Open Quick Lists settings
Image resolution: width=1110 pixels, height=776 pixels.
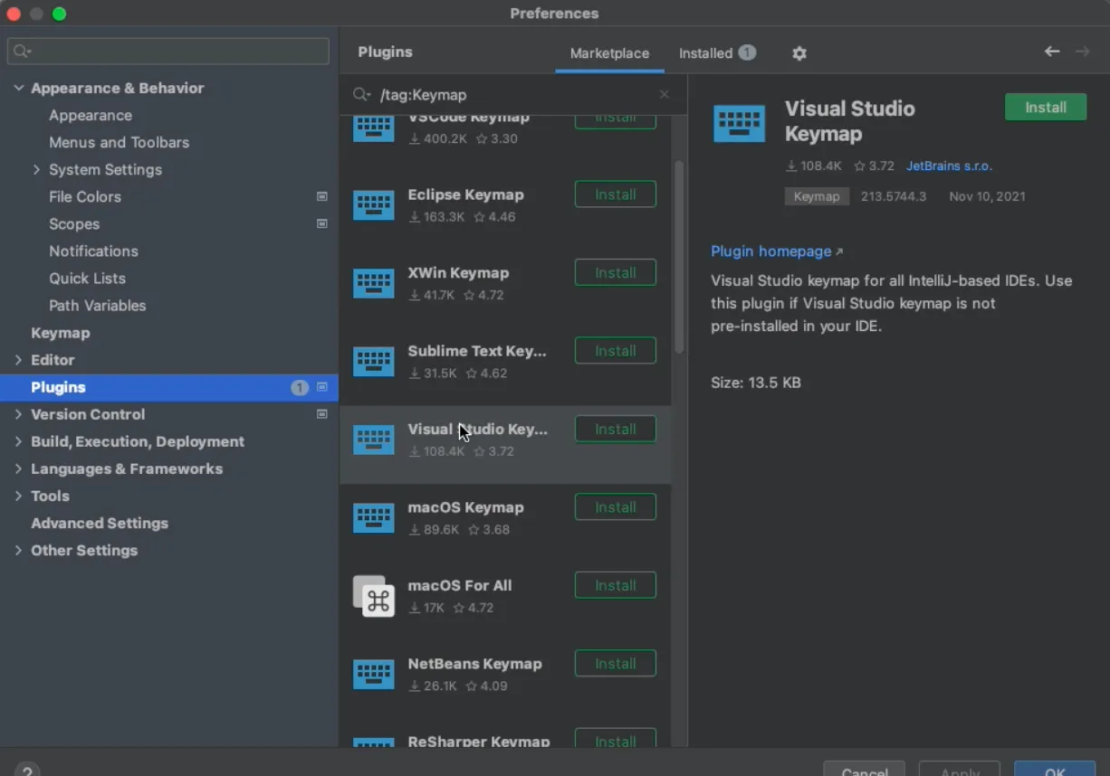coord(87,278)
